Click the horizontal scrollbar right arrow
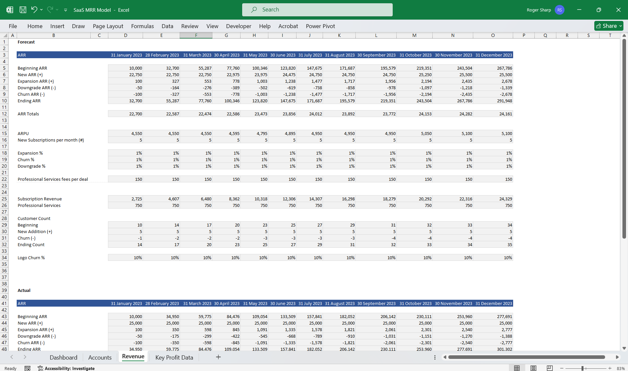Screen dimensions: 628x371 coord(617,357)
